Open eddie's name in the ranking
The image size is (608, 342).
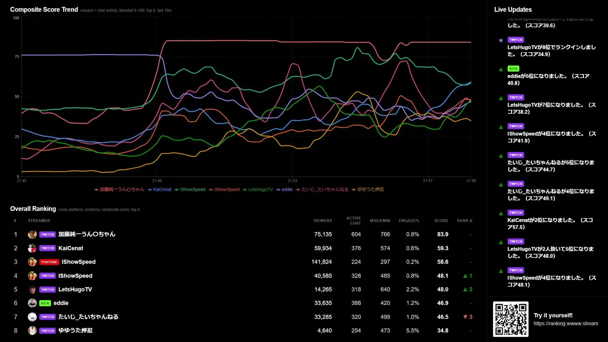61,303
